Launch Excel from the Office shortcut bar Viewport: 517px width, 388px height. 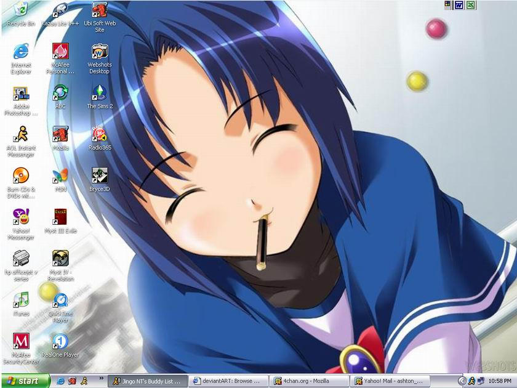coord(470,5)
